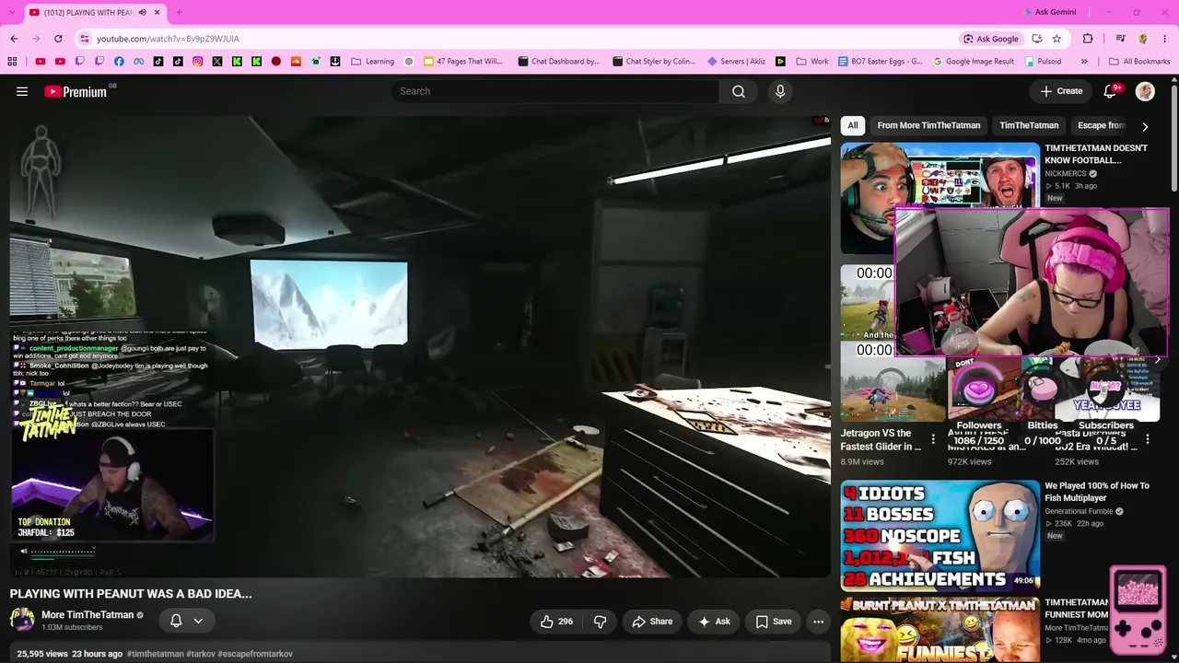Select From More TimTheTatman chip
The width and height of the screenshot is (1179, 663).
click(928, 125)
